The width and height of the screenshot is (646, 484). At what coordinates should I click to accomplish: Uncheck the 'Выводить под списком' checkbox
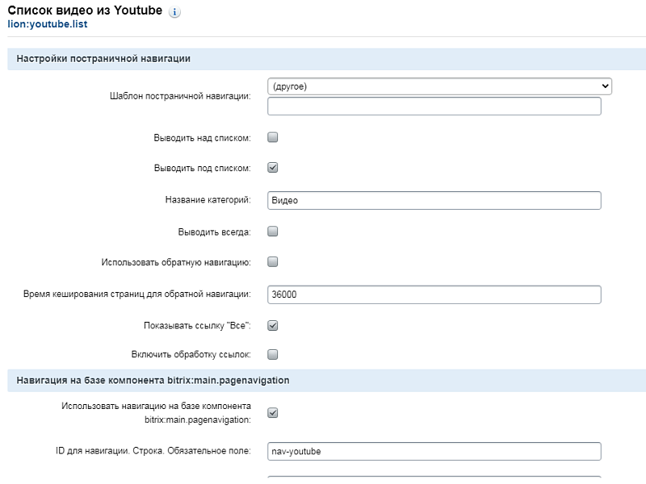coord(273,168)
